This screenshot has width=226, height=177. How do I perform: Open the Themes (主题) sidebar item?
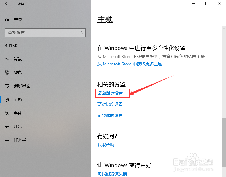(45, 100)
